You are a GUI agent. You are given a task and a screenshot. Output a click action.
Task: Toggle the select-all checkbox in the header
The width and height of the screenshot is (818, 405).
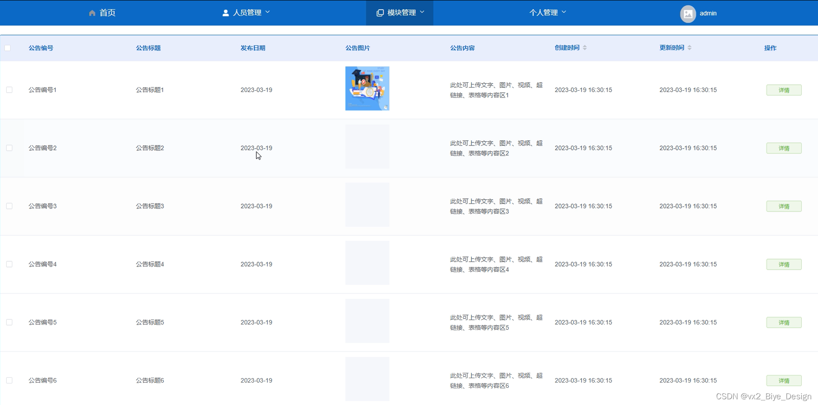[x=7, y=48]
